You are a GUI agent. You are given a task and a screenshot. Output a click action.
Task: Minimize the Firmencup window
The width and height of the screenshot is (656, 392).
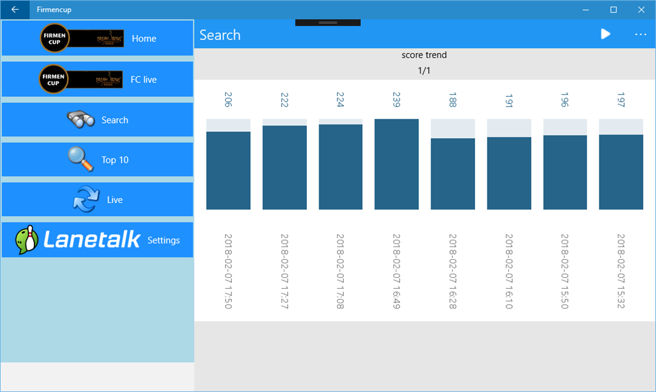coord(586,10)
